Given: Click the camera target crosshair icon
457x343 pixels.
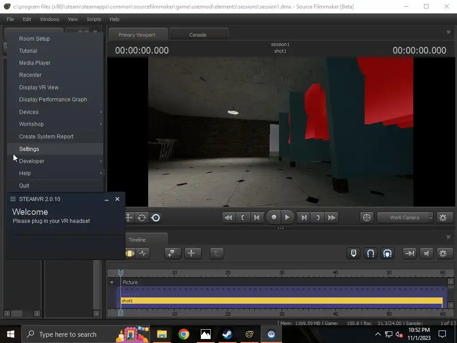Looking at the screenshot, I should click(367, 218).
